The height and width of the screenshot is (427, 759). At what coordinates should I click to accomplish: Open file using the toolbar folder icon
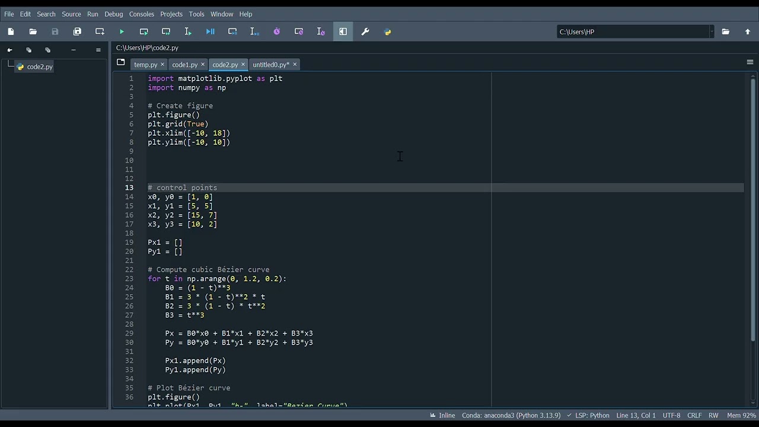[33, 31]
